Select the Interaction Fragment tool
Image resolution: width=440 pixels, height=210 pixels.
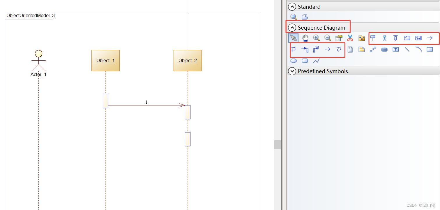[418, 38]
